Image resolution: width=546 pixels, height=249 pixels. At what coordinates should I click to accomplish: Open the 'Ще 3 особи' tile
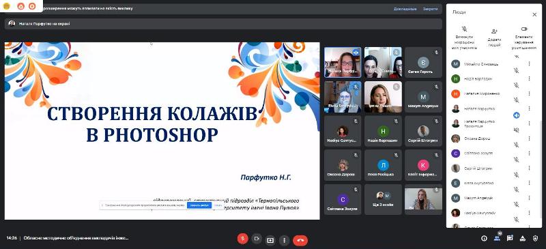click(383, 200)
